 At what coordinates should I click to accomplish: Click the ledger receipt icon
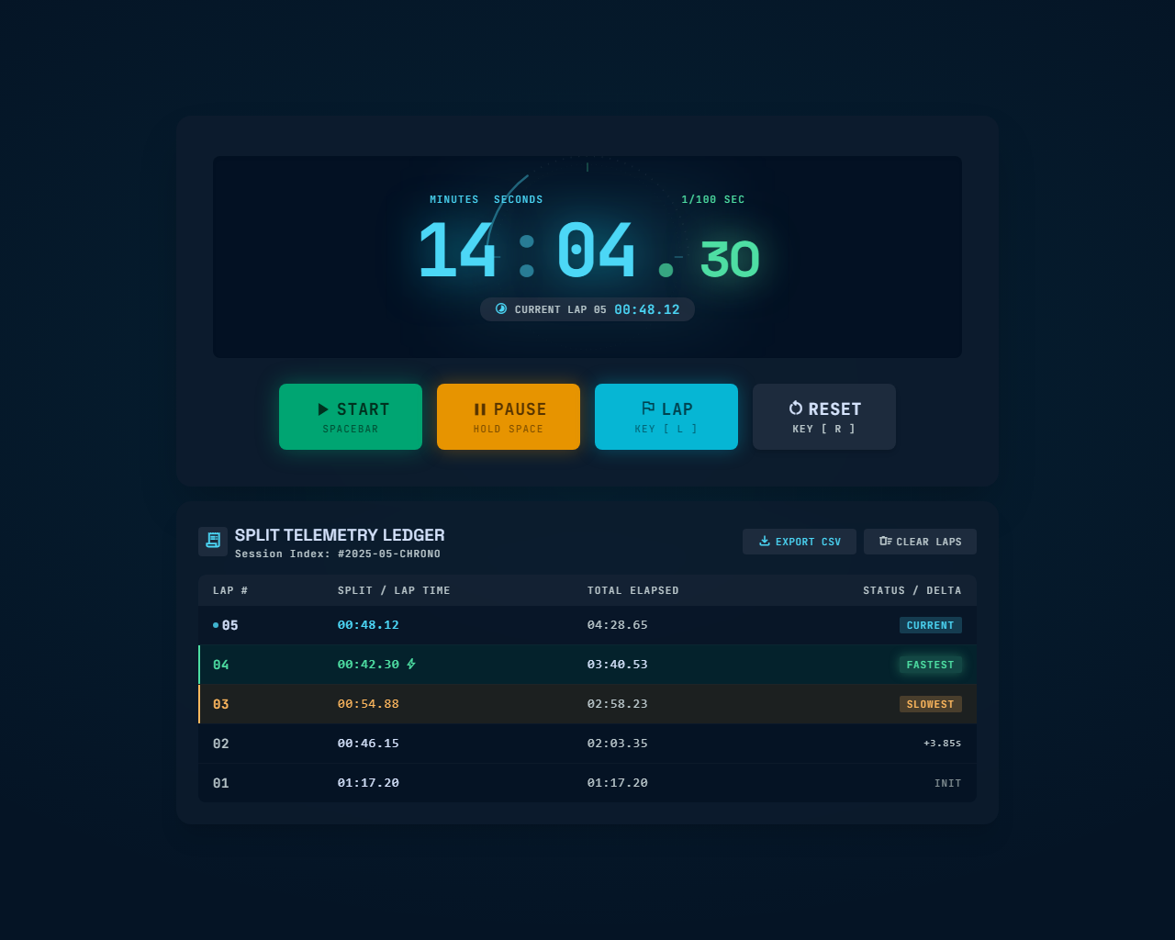[x=213, y=542]
